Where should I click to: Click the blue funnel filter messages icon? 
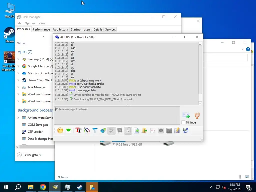coord(95,130)
